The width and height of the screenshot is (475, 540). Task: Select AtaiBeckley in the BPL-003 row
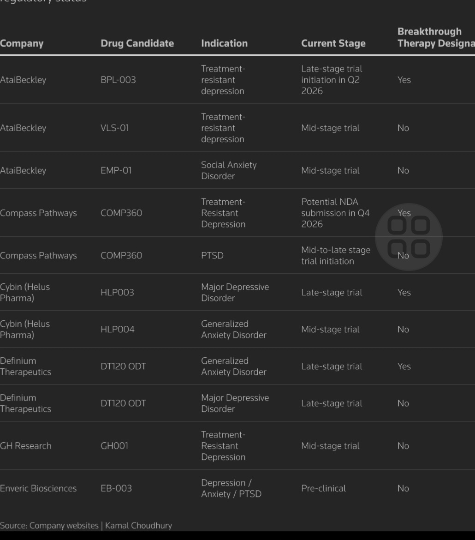click(x=23, y=80)
